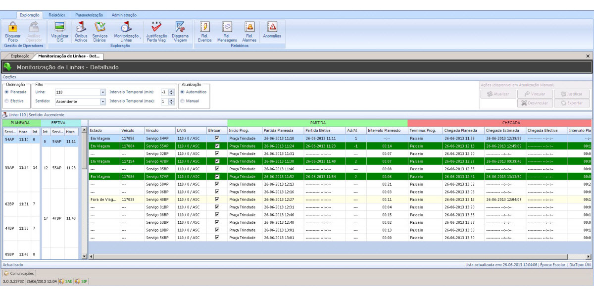This screenshot has width=594, height=297.
Task: Switch to the Parameterização ribbon tab
Action: pos(89,15)
